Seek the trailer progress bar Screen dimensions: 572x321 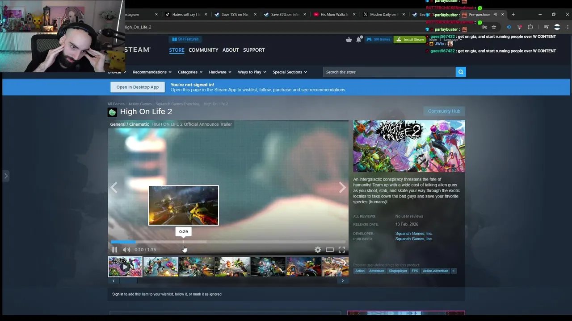pos(228,242)
